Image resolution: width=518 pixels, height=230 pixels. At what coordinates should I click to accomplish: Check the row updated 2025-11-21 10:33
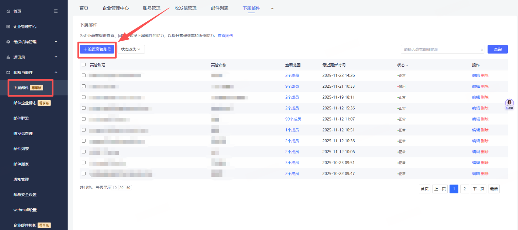point(84,86)
